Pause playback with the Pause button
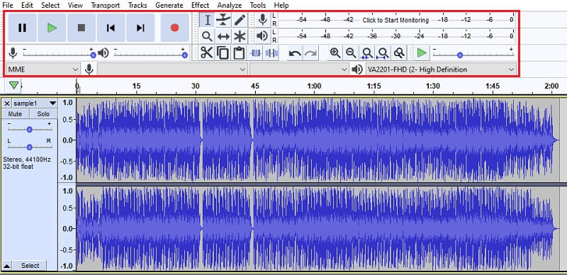 (x=23, y=28)
